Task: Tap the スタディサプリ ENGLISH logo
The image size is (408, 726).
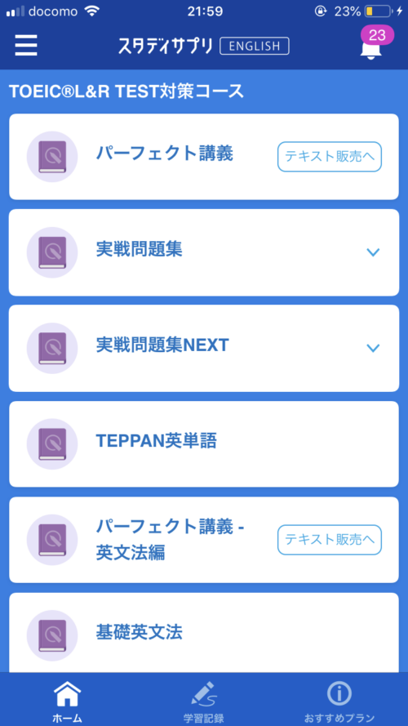Action: coord(203,46)
